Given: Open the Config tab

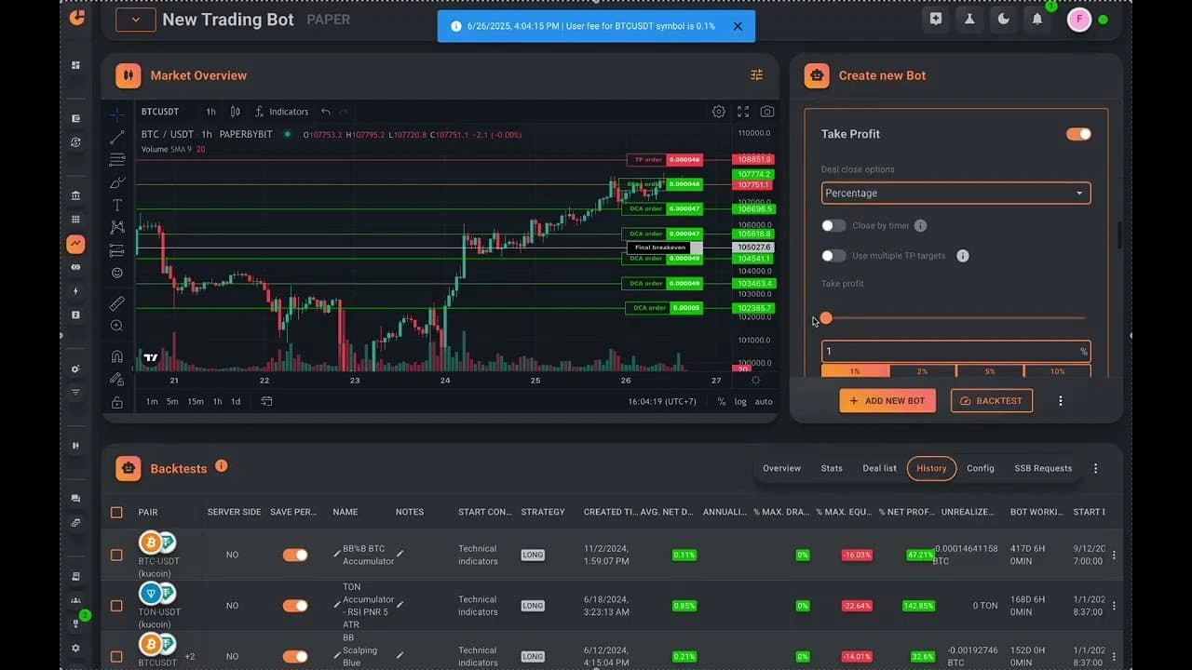Looking at the screenshot, I should click(980, 468).
